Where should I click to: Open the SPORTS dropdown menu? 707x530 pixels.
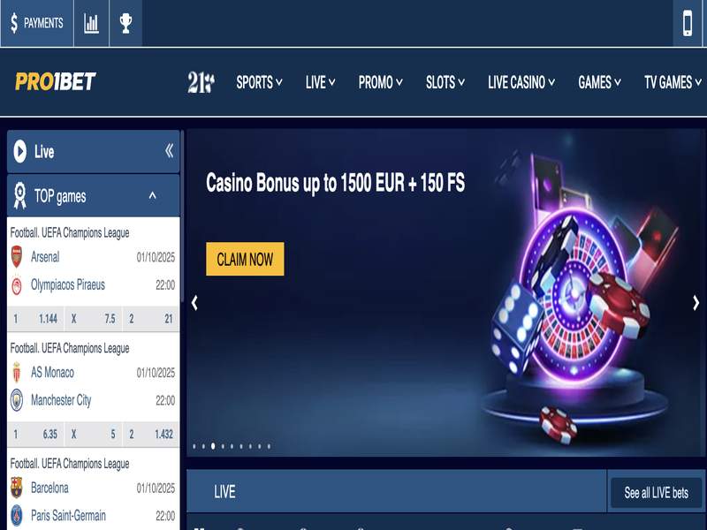coord(259,82)
